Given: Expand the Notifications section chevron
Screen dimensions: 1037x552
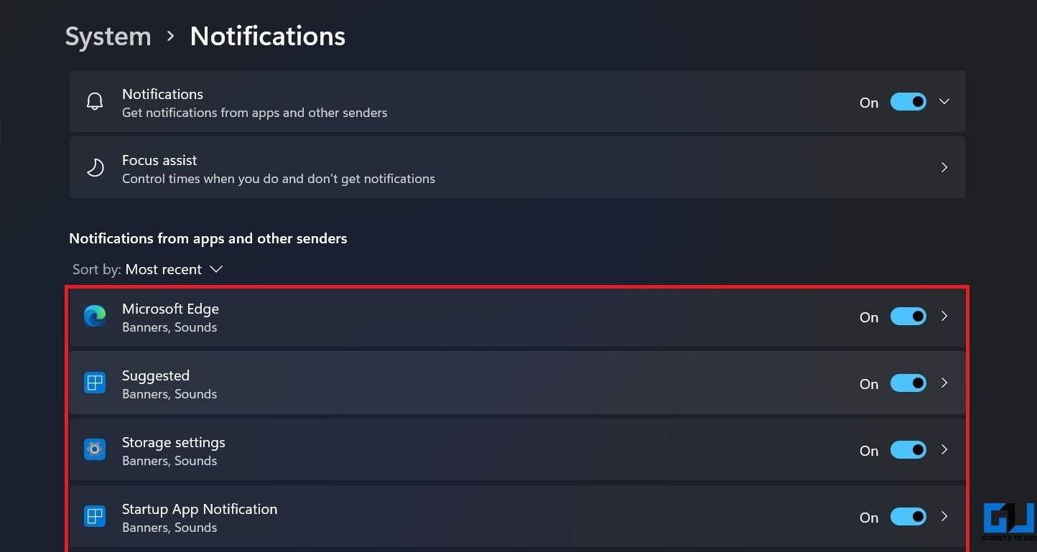Looking at the screenshot, I should tap(944, 102).
